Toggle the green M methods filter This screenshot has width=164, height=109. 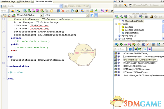coord(140,49)
